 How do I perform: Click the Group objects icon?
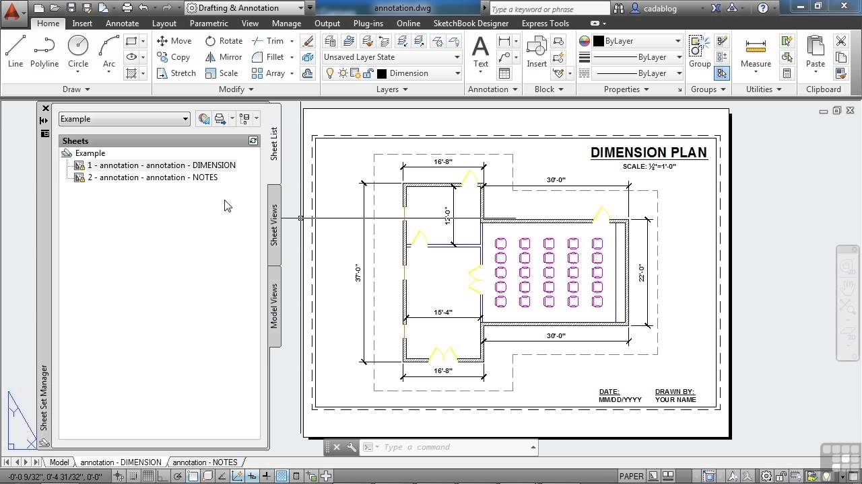(700, 52)
